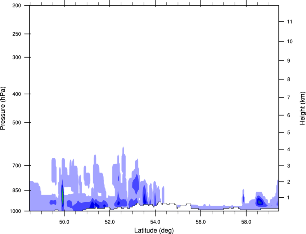Click the 54.0 latitude label

[155, 222]
